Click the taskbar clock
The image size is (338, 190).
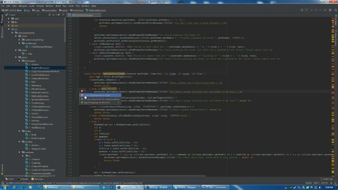click(x=328, y=187)
